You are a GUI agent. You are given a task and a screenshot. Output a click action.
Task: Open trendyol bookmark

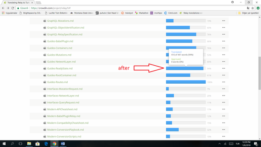127,13
